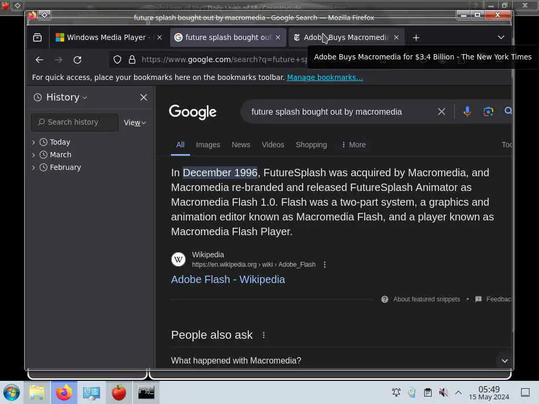Screen dimensions: 539x404
Task: Click the Google logo
Action: click(x=193, y=112)
